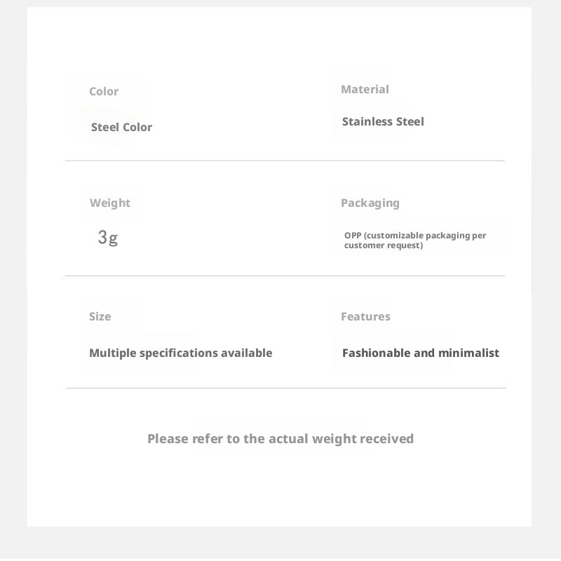Click the word 'Please' in footer note

tap(168, 439)
